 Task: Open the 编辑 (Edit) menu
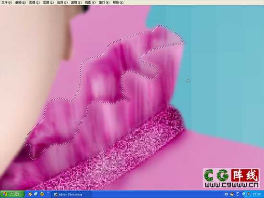(x=20, y=2)
